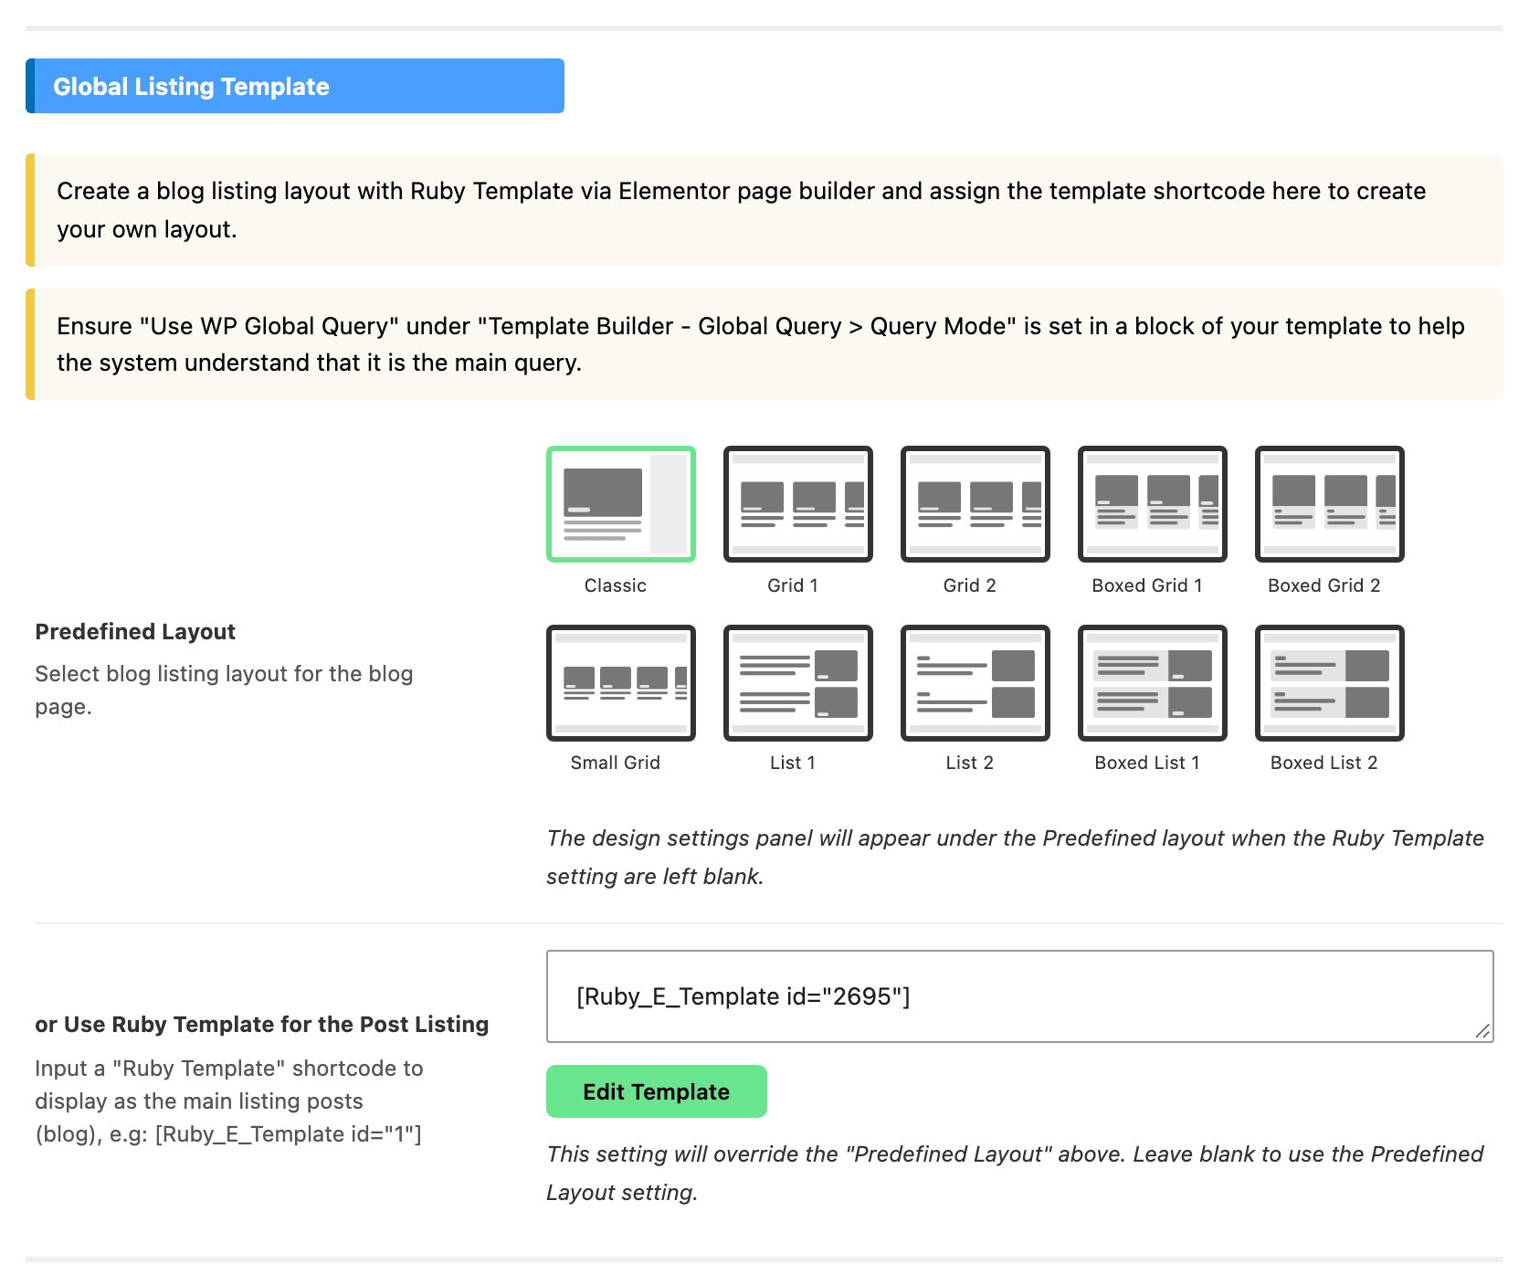Screen dimensions: 1529x1264
Task: Pick the Boxed List 2 layout icon
Action: click(1330, 683)
